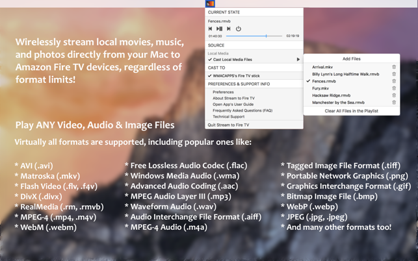Open About Stream to Fire TV
The height and width of the screenshot is (261, 418).
233,98
